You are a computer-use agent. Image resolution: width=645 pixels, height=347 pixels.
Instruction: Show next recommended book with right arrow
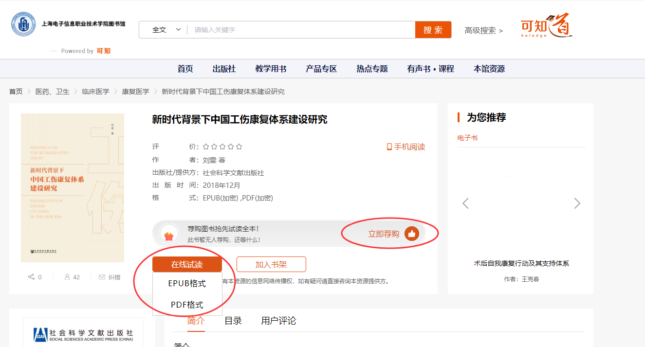click(x=577, y=203)
